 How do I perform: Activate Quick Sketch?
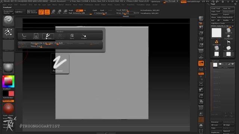point(32,12)
